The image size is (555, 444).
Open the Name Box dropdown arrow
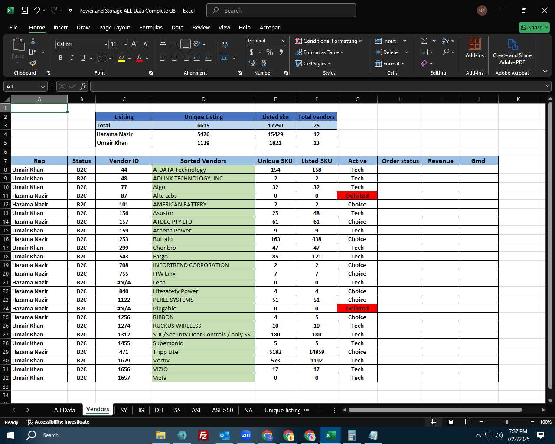[42, 86]
